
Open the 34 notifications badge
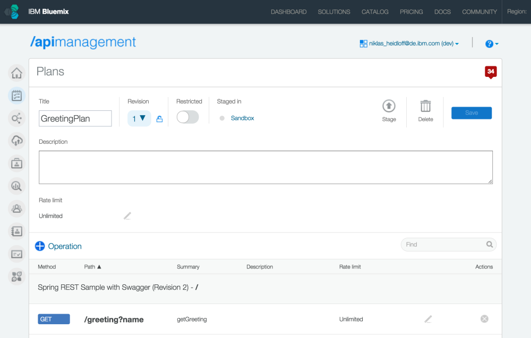click(491, 72)
